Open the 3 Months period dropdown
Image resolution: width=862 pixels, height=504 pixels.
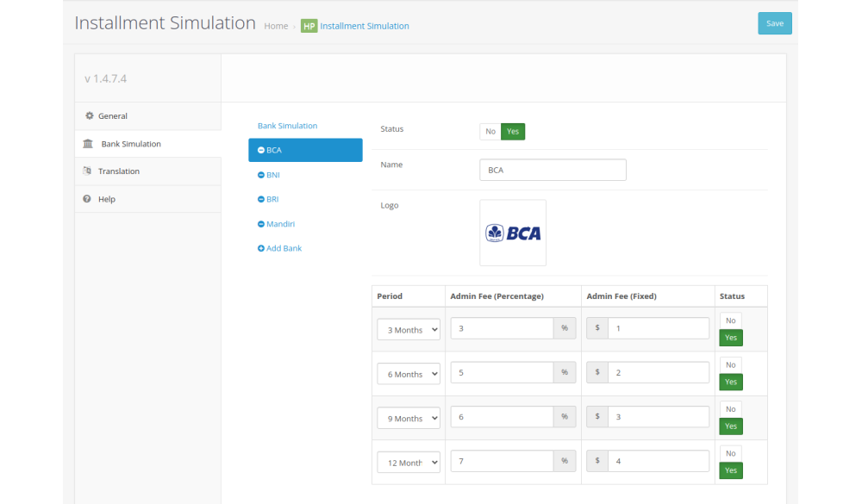tap(409, 330)
